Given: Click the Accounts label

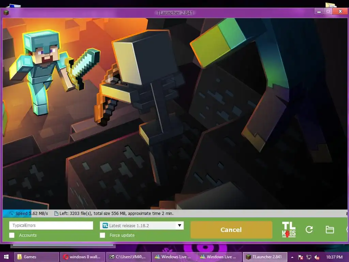Looking at the screenshot, I should 28,235.
